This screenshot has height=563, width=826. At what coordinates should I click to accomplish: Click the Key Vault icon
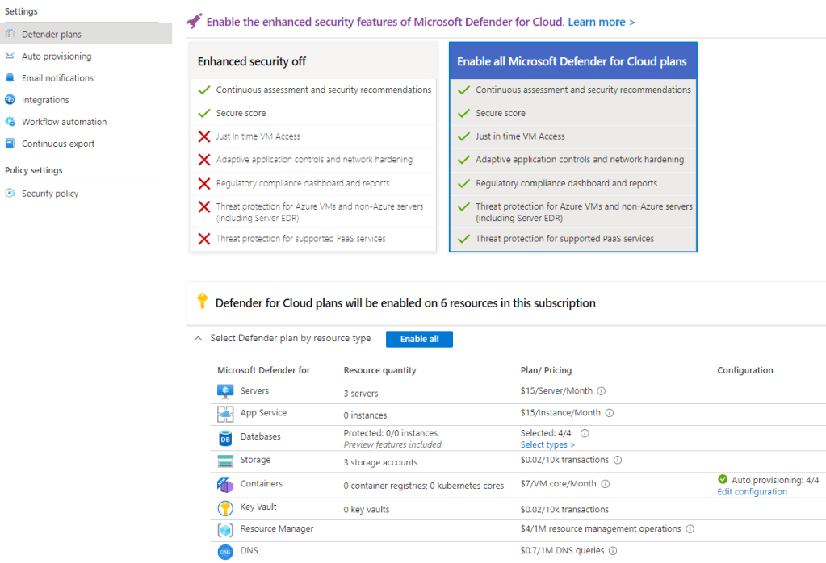pyautogui.click(x=225, y=509)
